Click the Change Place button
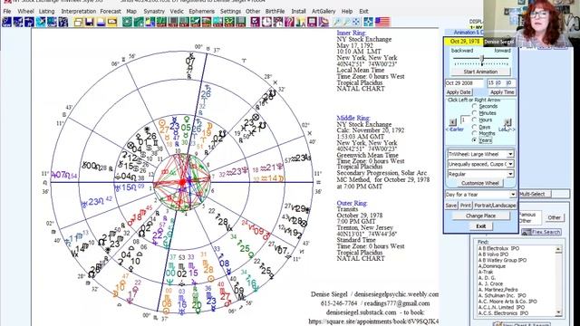Viewport: 580px width, 326px height. click(480, 216)
